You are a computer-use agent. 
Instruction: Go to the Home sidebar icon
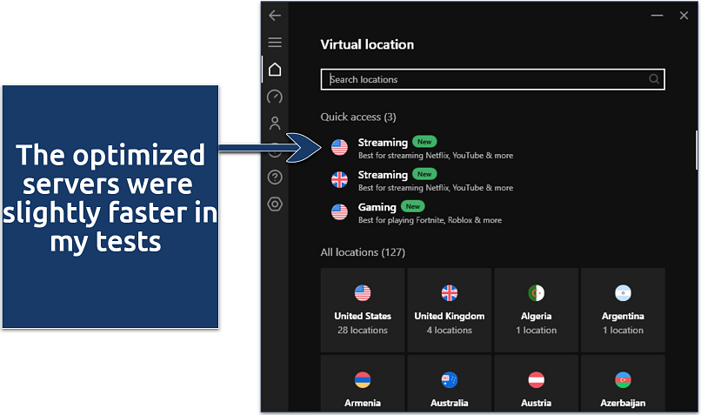point(275,70)
